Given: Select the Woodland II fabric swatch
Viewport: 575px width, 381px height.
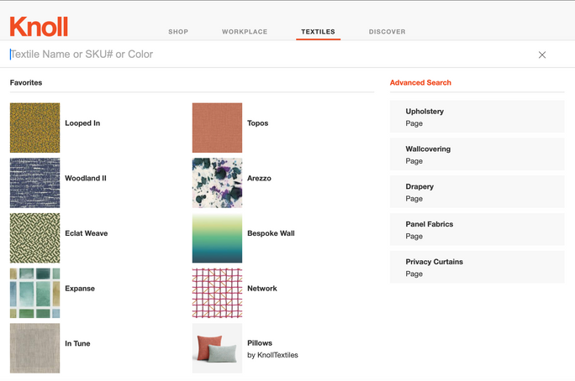Looking at the screenshot, I should (35, 183).
